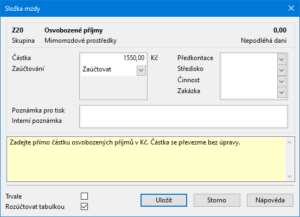Expand the Zakázka dropdown
The height and width of the screenshot is (217, 300).
pyautogui.click(x=282, y=93)
